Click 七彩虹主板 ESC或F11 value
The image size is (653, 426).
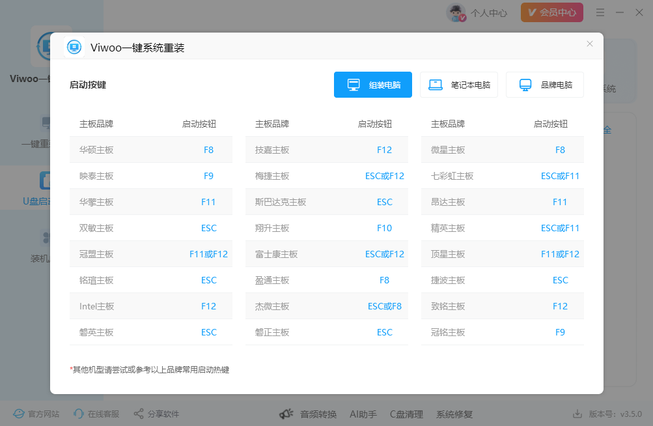coord(560,176)
